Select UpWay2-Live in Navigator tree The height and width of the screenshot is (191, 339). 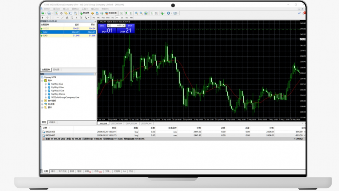tap(58, 91)
